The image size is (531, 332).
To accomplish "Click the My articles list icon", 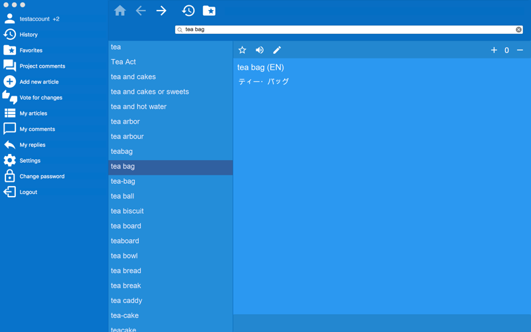I will (x=9, y=113).
